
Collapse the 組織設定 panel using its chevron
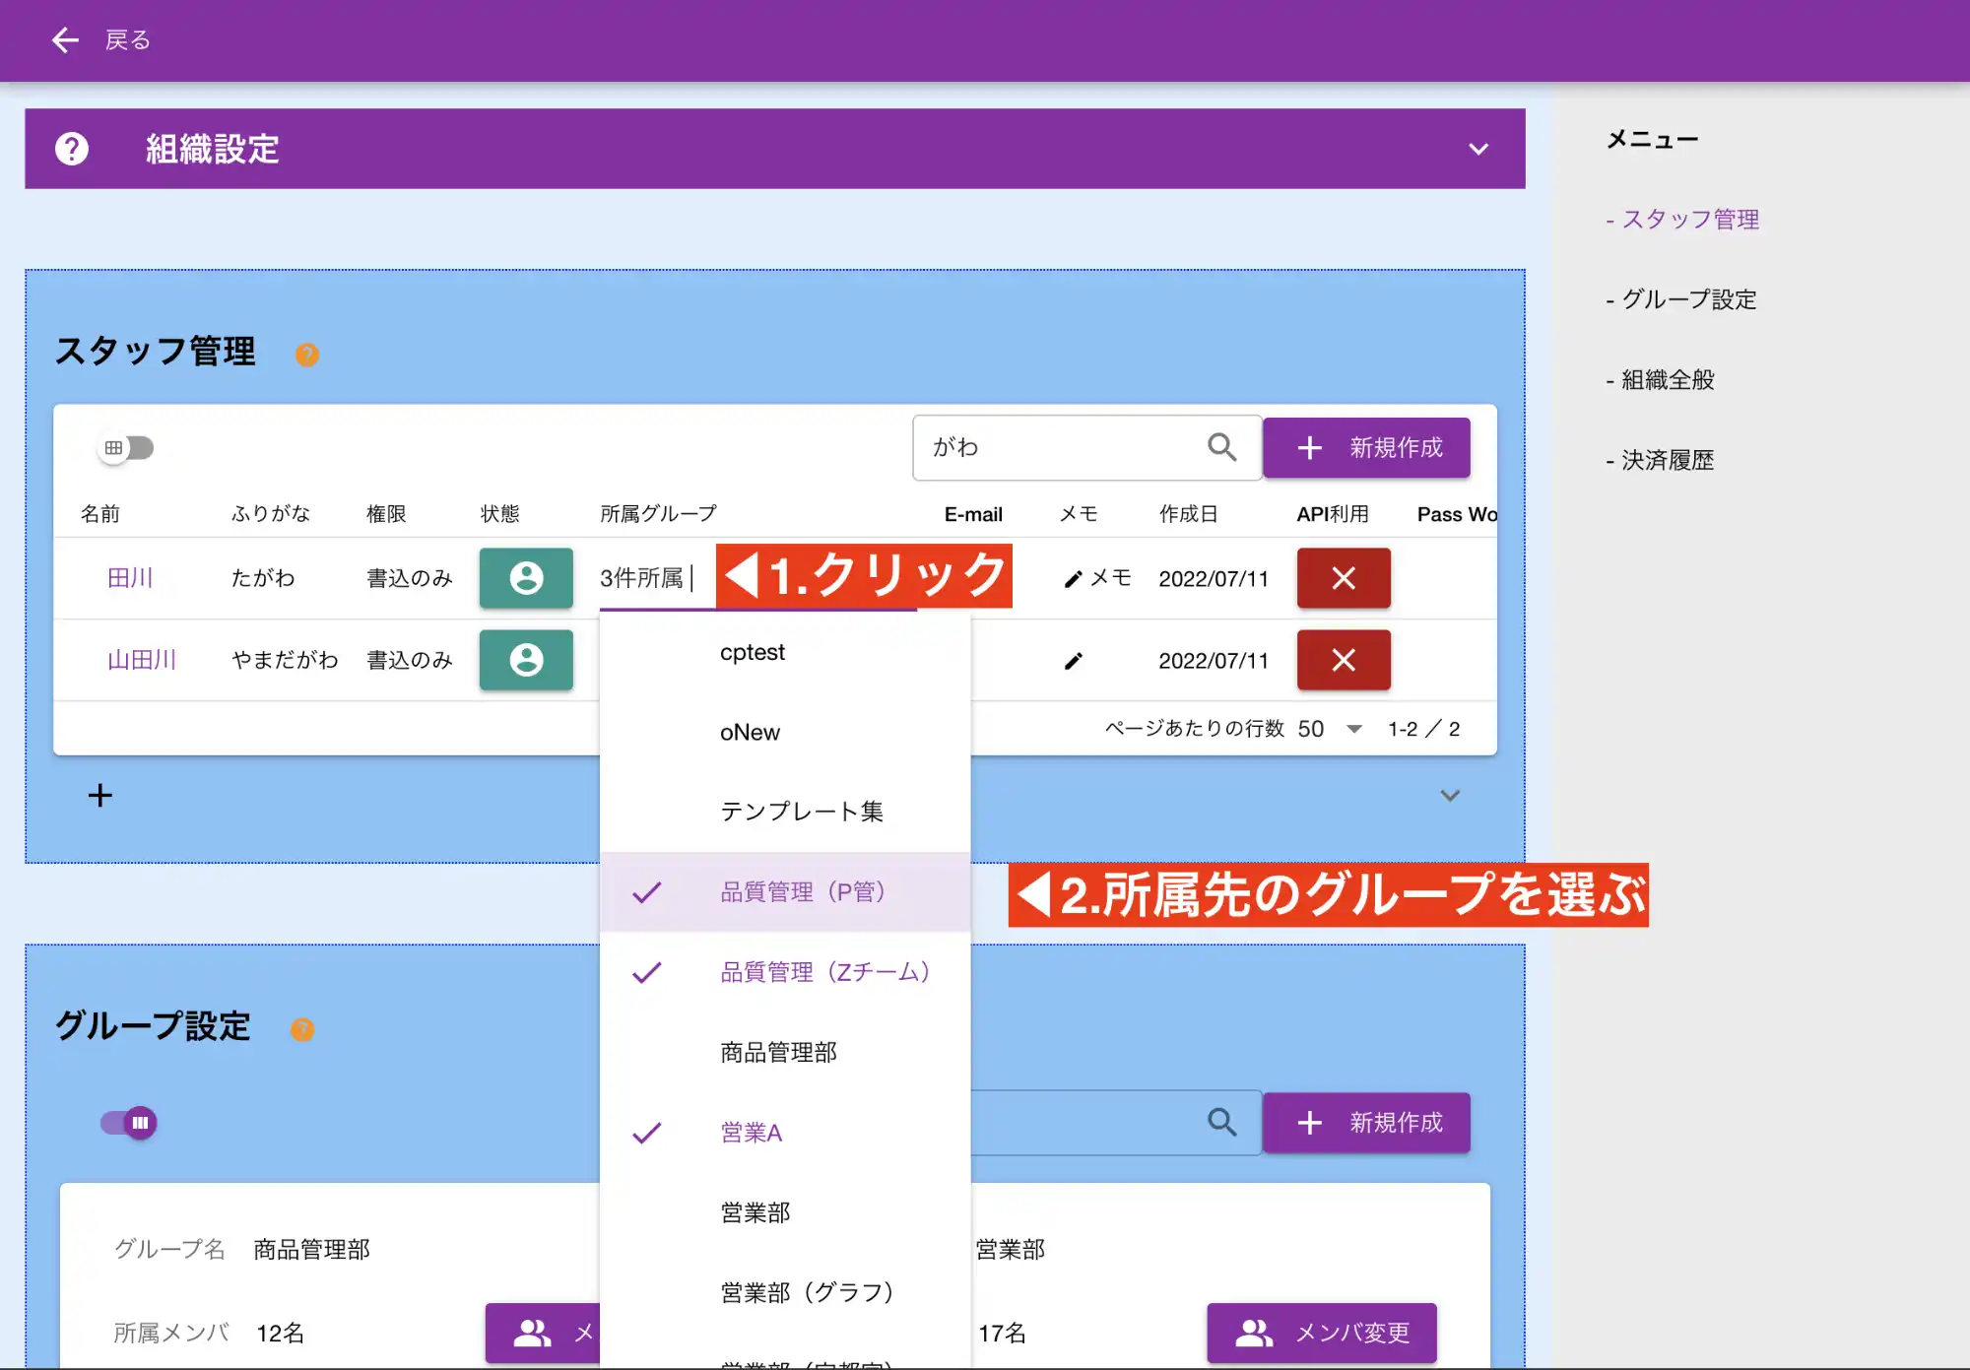tap(1478, 149)
